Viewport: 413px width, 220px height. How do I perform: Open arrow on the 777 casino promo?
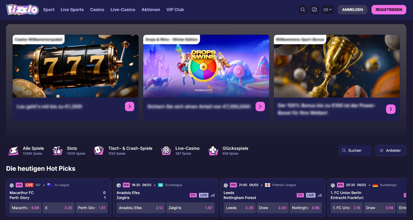click(129, 107)
